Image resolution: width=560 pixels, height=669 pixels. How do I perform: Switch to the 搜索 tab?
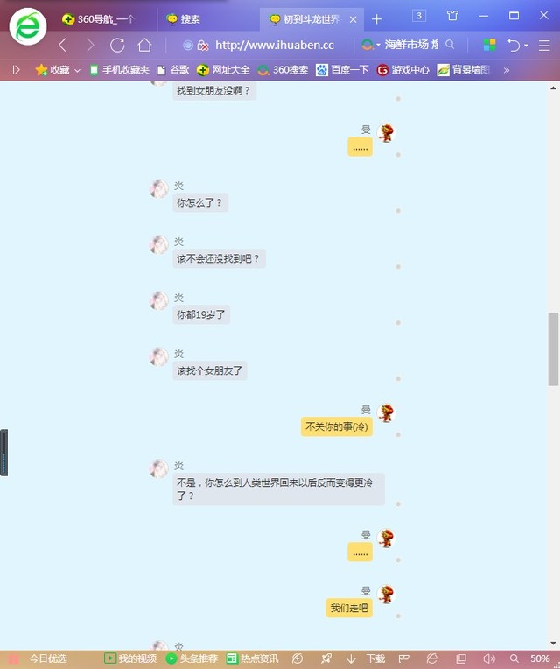pyautogui.click(x=190, y=19)
